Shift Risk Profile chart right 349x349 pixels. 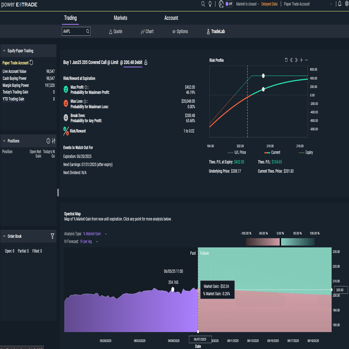(x=296, y=60)
